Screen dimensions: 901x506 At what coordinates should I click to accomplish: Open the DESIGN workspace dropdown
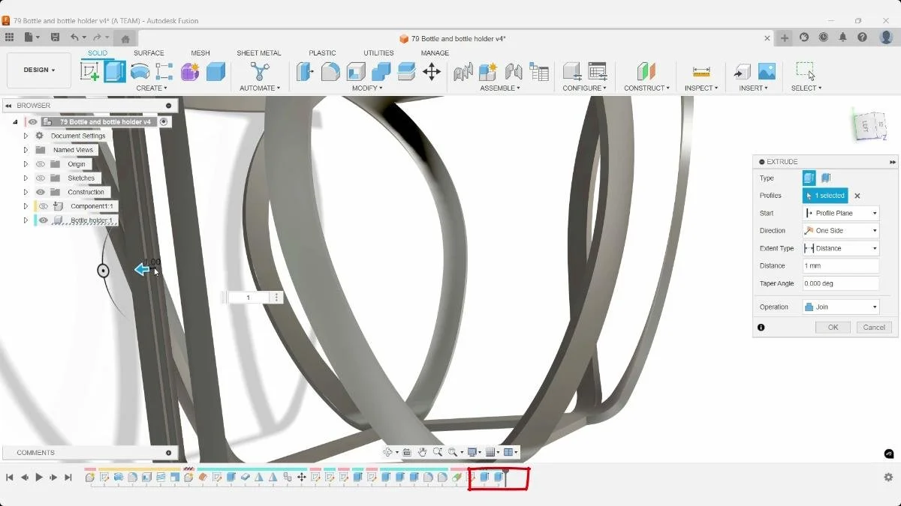pyautogui.click(x=39, y=70)
